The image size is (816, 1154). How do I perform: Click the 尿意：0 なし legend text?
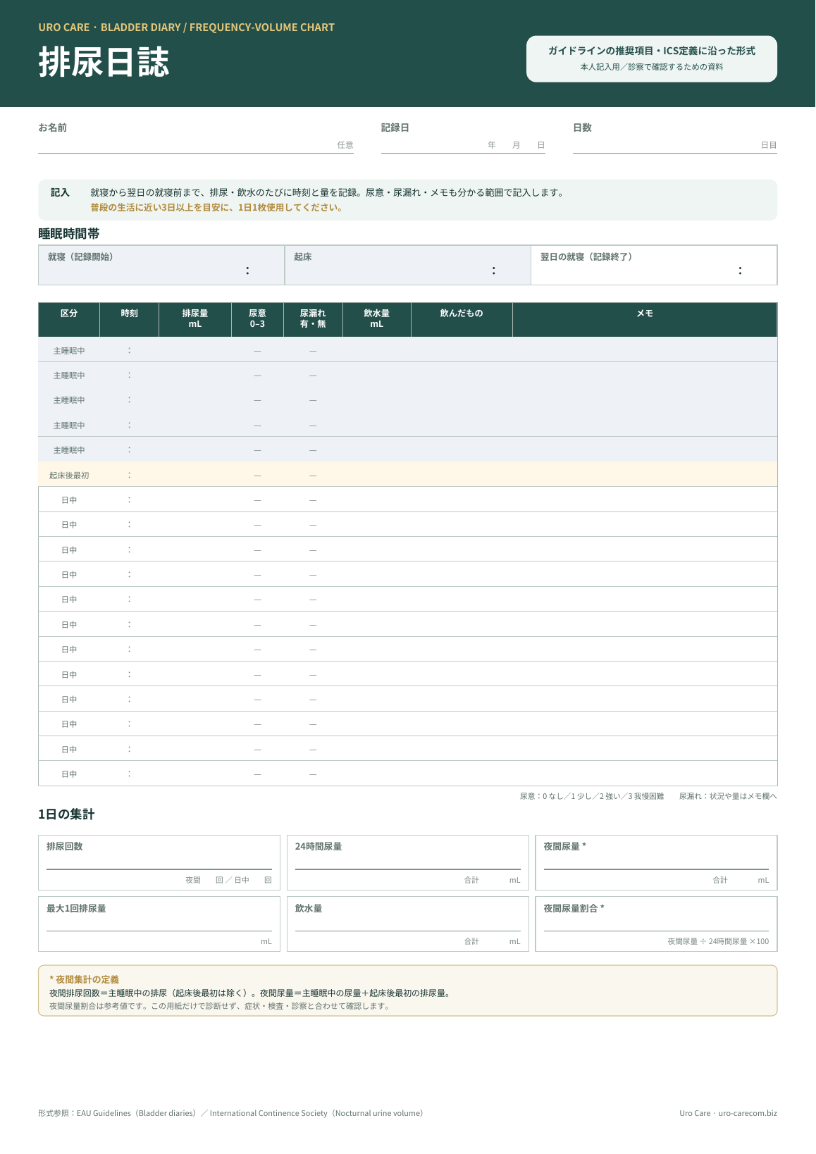592,796
